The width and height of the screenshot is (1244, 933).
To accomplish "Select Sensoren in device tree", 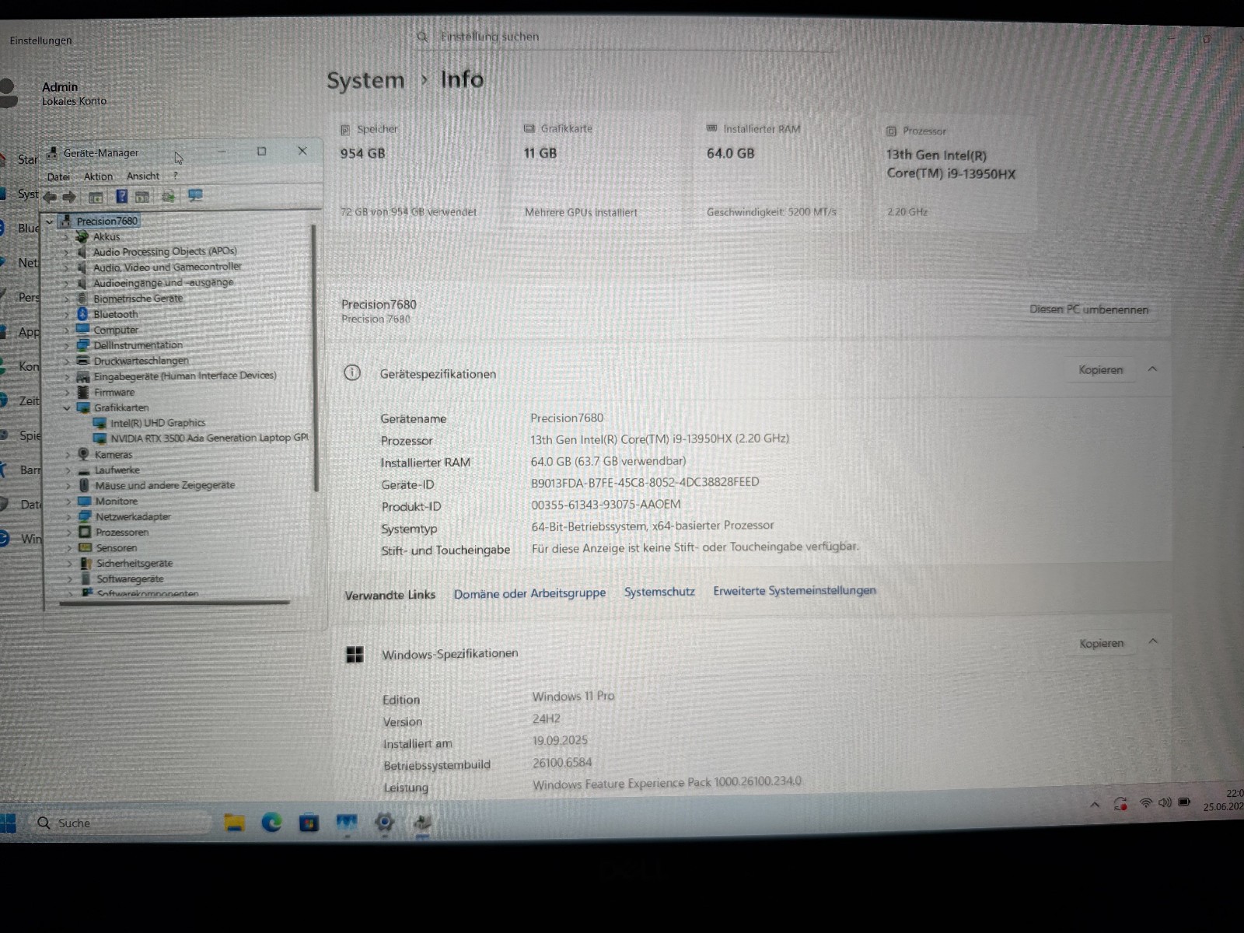I will [x=116, y=547].
